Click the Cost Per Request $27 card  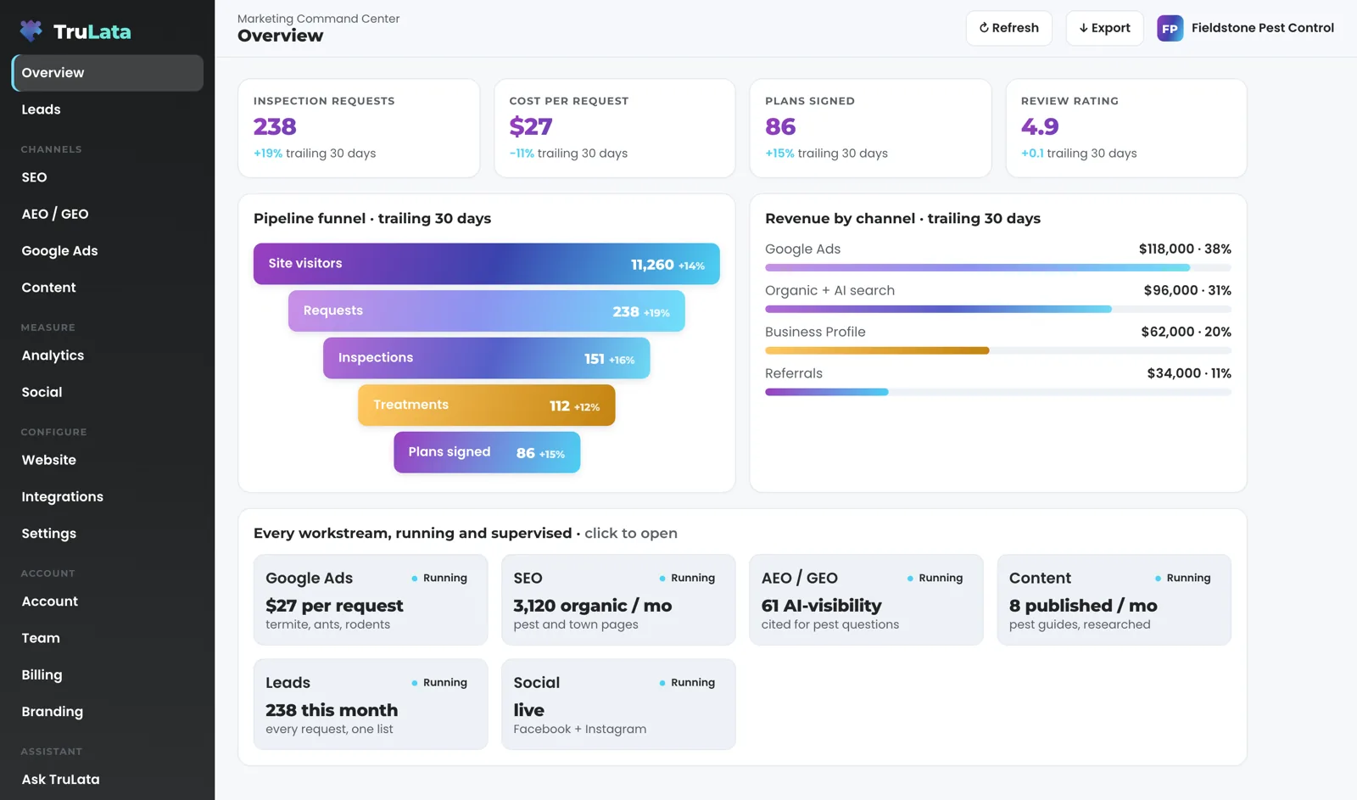click(615, 128)
